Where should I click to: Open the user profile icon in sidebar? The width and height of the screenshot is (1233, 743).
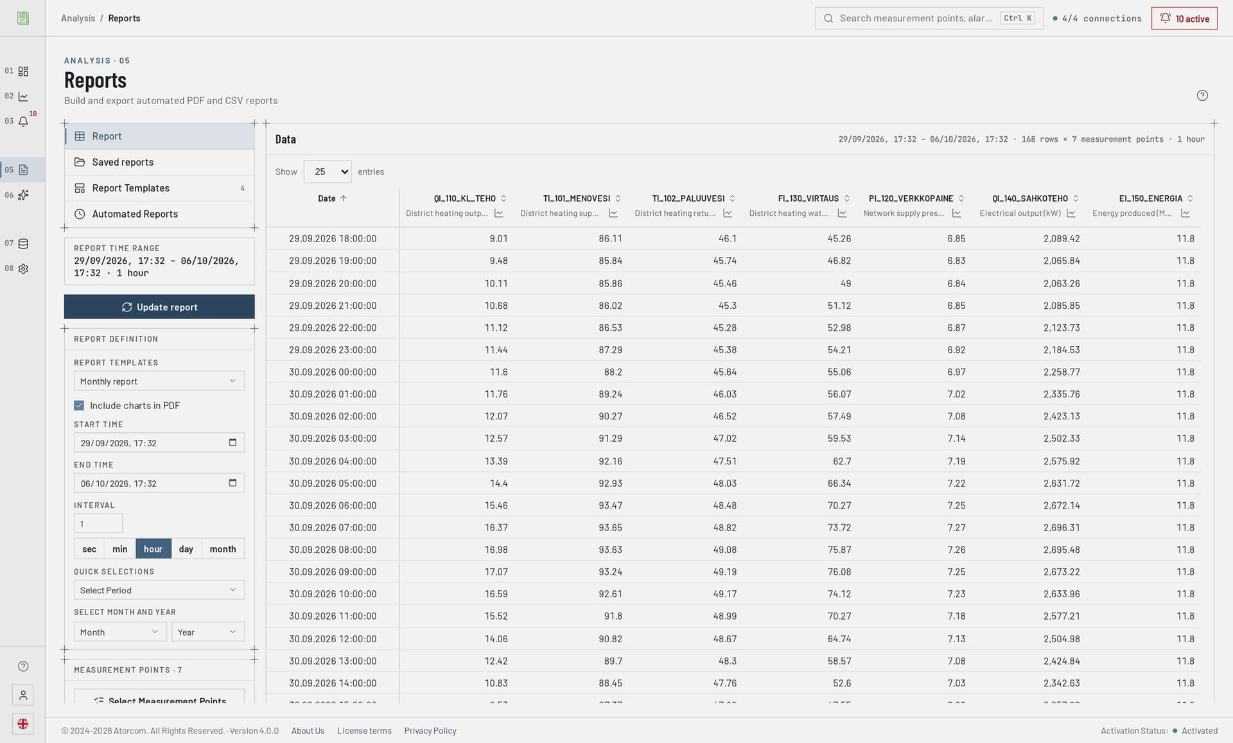coord(23,695)
